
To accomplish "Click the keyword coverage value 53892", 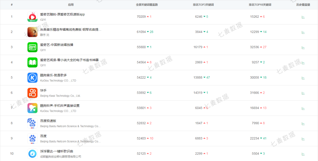I will coord(141,93).
